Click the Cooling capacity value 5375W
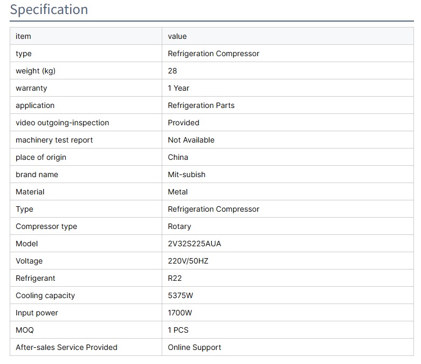The width and height of the screenshot is (421, 364). [x=181, y=295]
